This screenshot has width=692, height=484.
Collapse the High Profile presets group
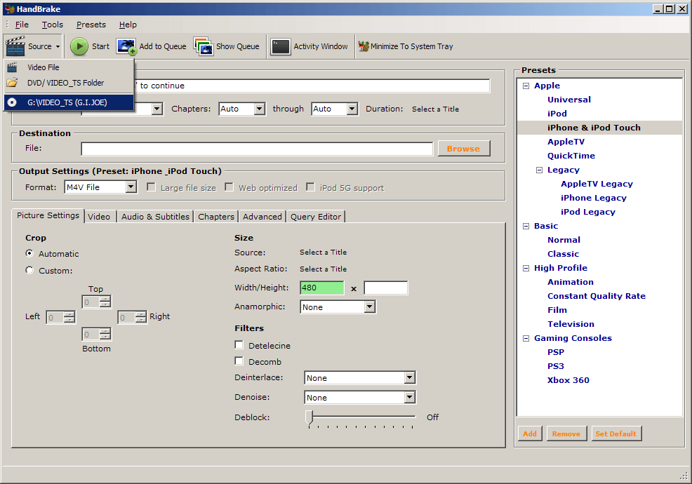[x=526, y=268]
